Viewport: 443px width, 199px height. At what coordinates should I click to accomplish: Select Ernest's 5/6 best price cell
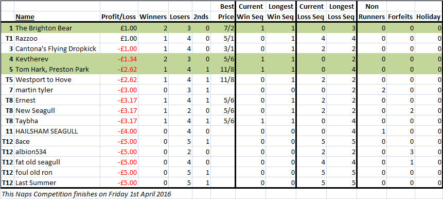coord(223,100)
